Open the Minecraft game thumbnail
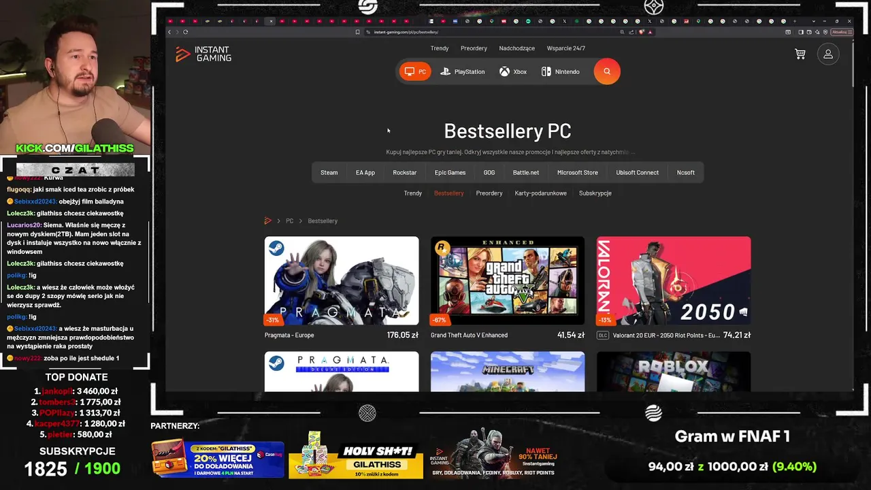This screenshot has height=490, width=871. 508,372
